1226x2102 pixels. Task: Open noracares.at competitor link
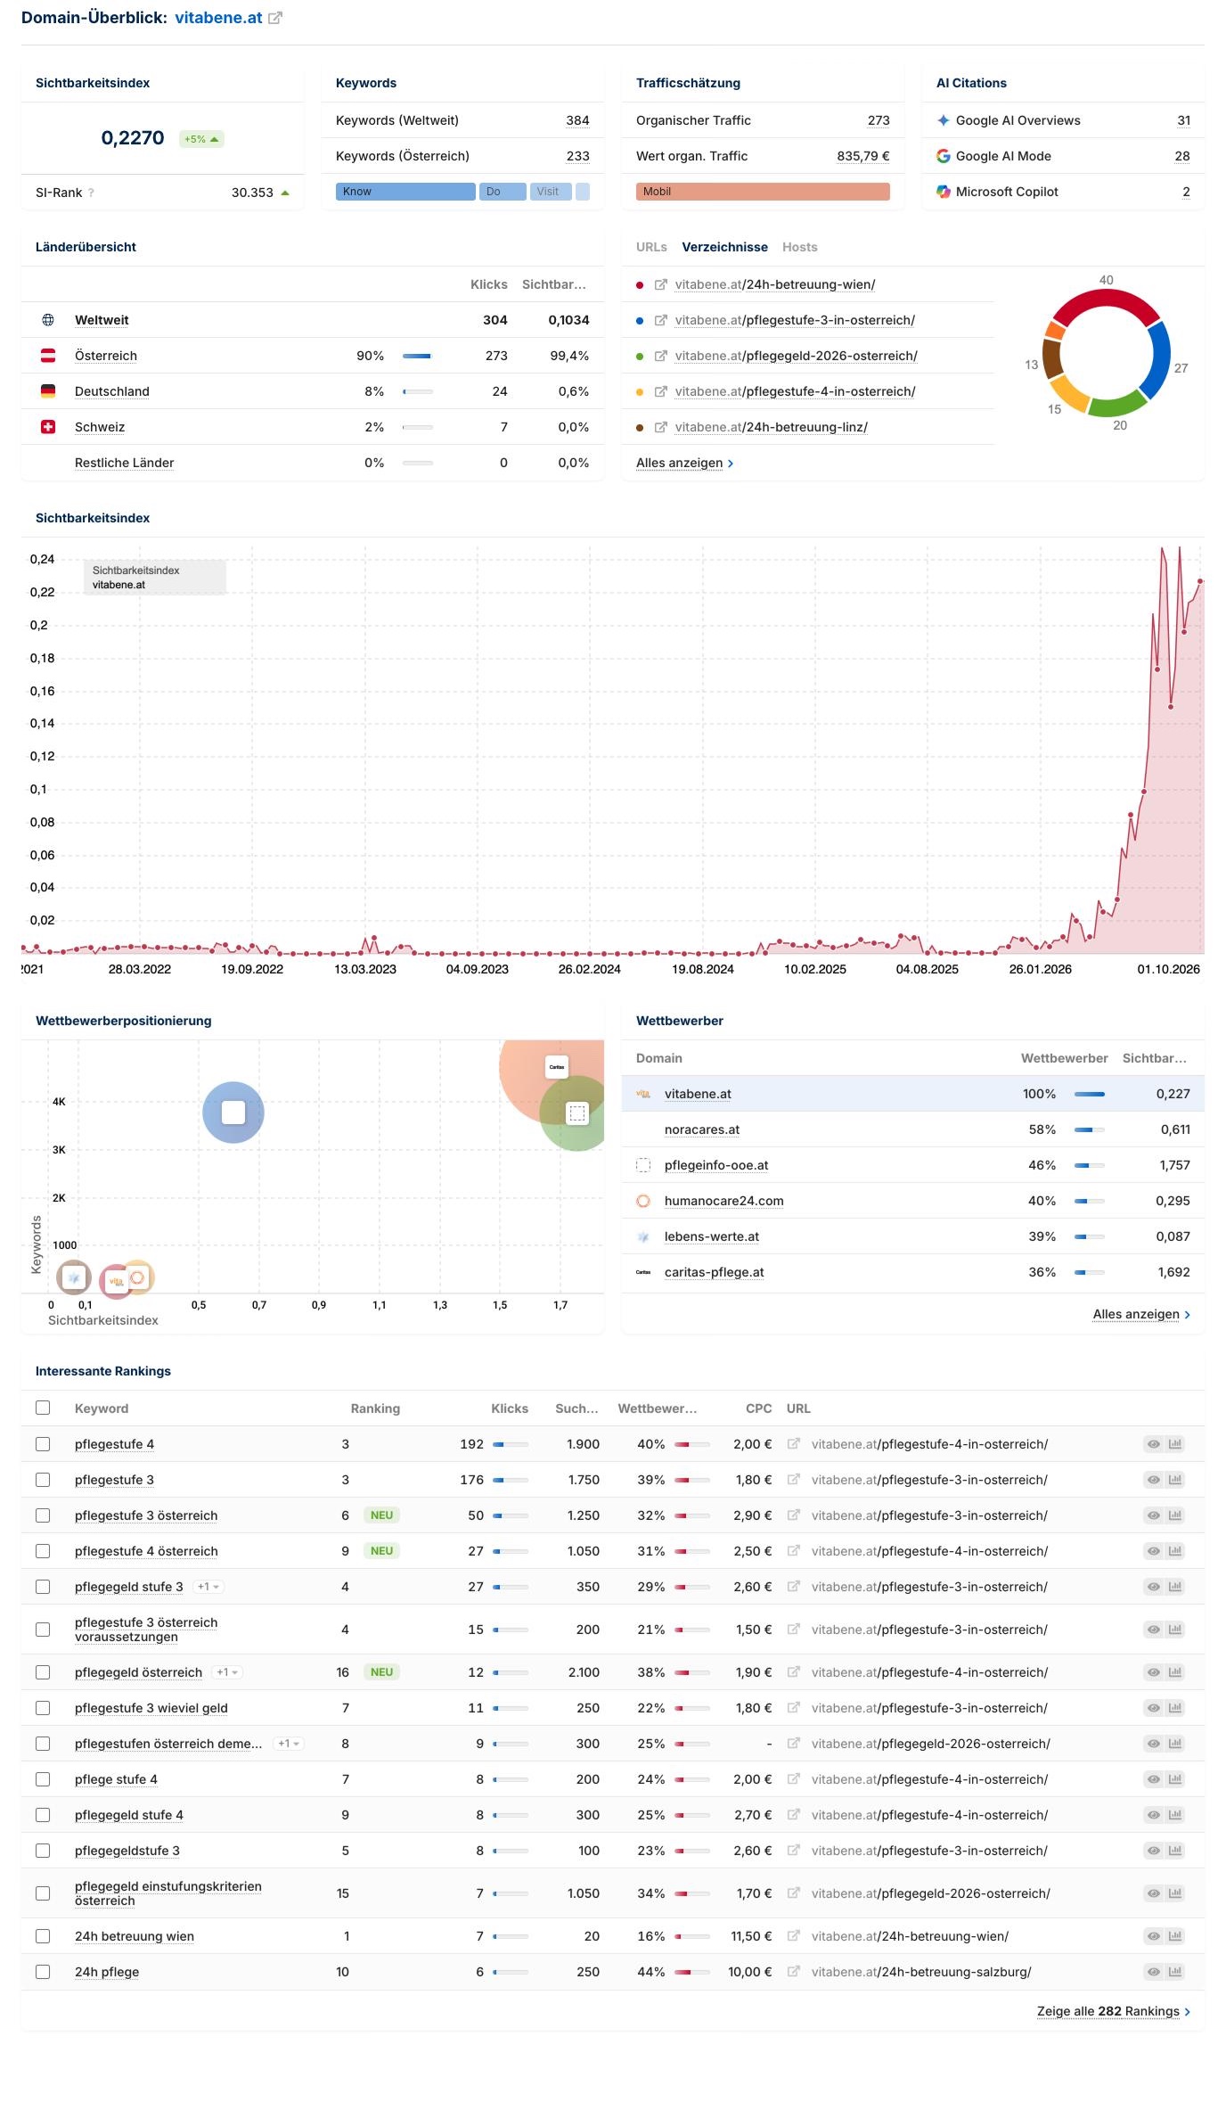[x=702, y=1129]
